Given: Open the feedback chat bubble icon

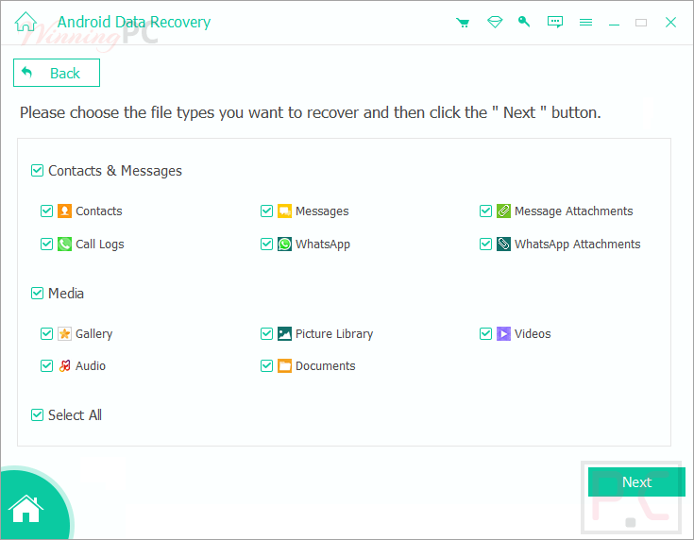Looking at the screenshot, I should (554, 22).
